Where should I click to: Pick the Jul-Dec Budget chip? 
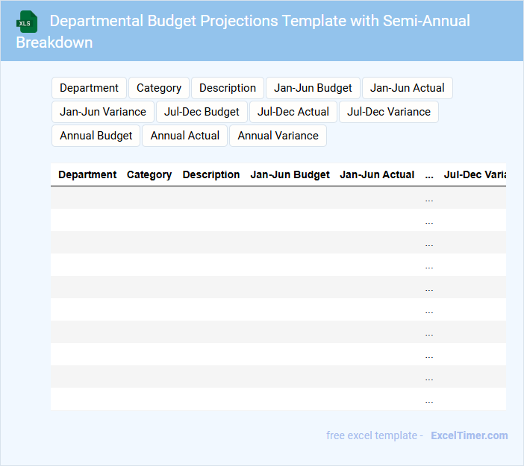[202, 112]
